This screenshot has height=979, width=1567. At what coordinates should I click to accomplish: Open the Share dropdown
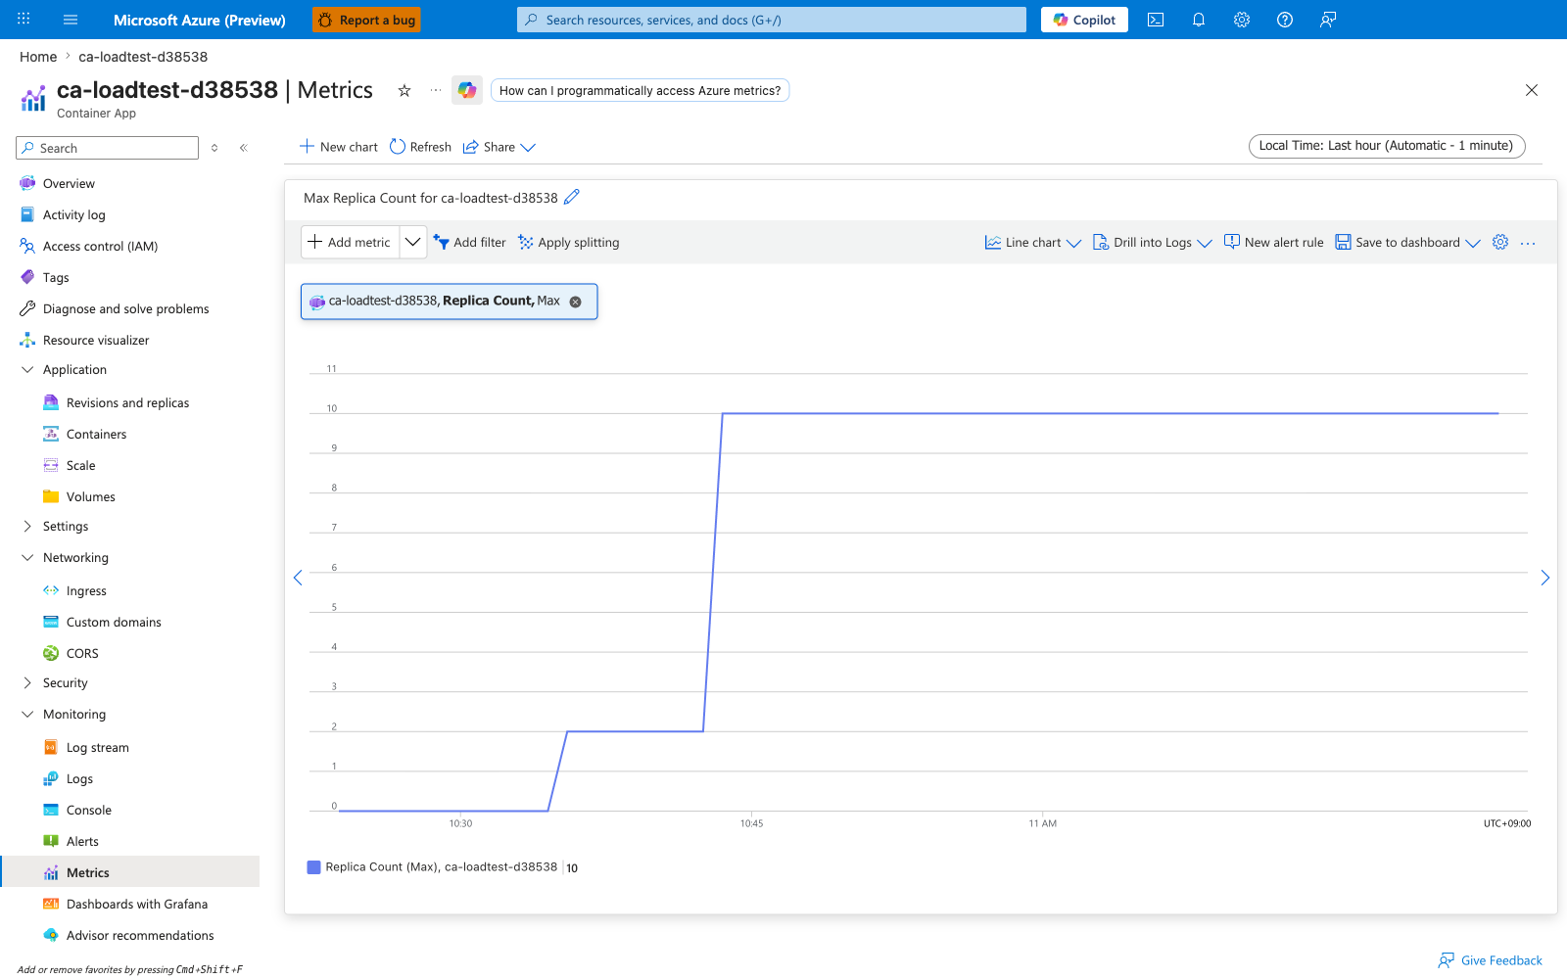point(499,147)
